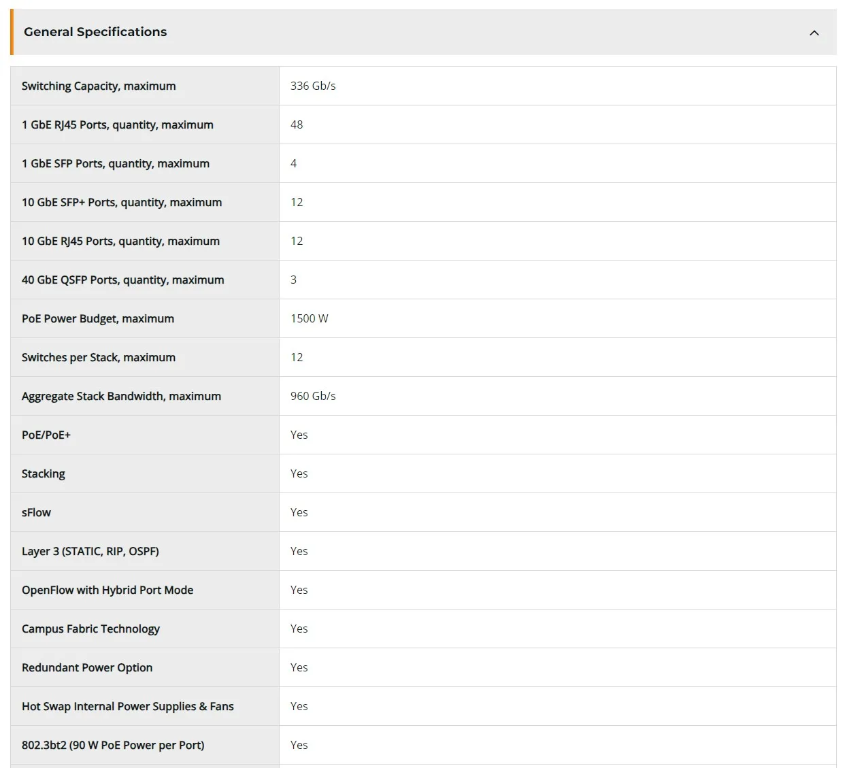Select the Switching Capacity, maximum label
Screen dimensions: 847x768
(x=99, y=86)
